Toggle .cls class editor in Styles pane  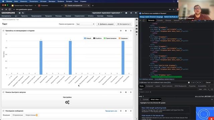coord(205,89)
